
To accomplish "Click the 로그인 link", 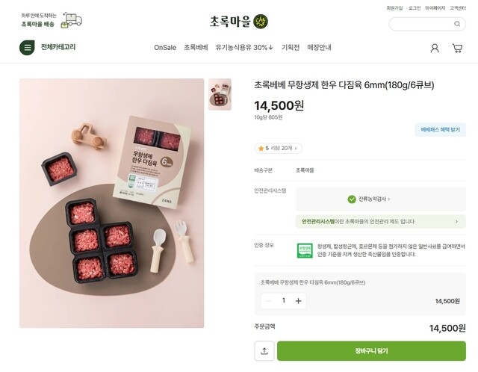I will pos(415,8).
